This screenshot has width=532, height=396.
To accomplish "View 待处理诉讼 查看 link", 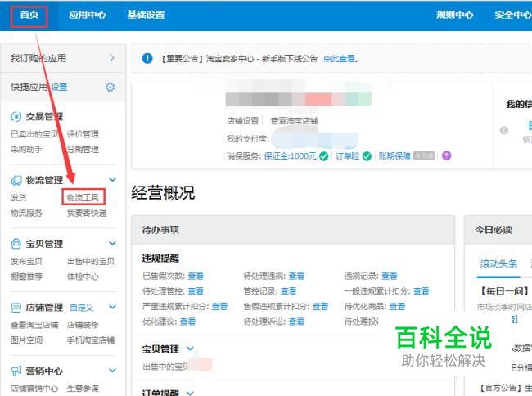I will 296,322.
